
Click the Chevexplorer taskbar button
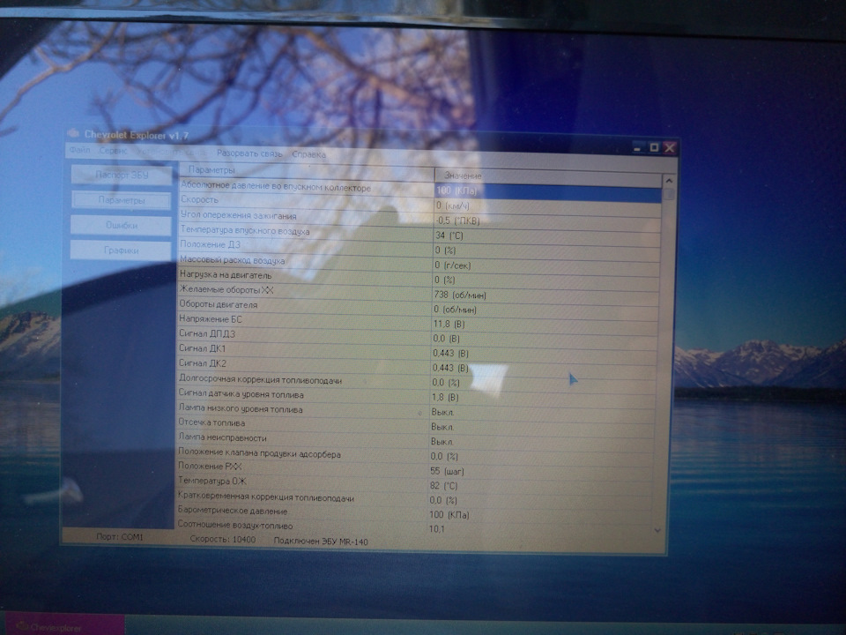tap(63, 627)
